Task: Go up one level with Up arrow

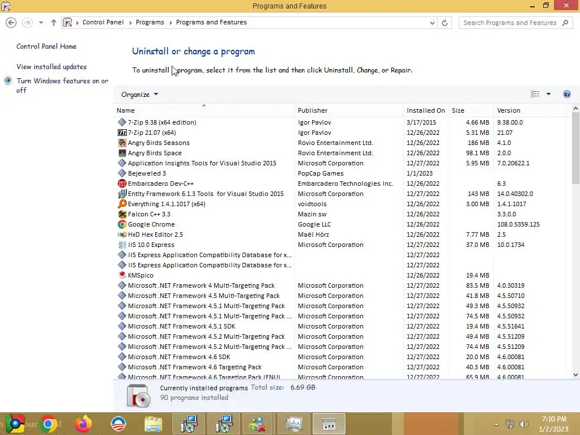Action: 54,23
